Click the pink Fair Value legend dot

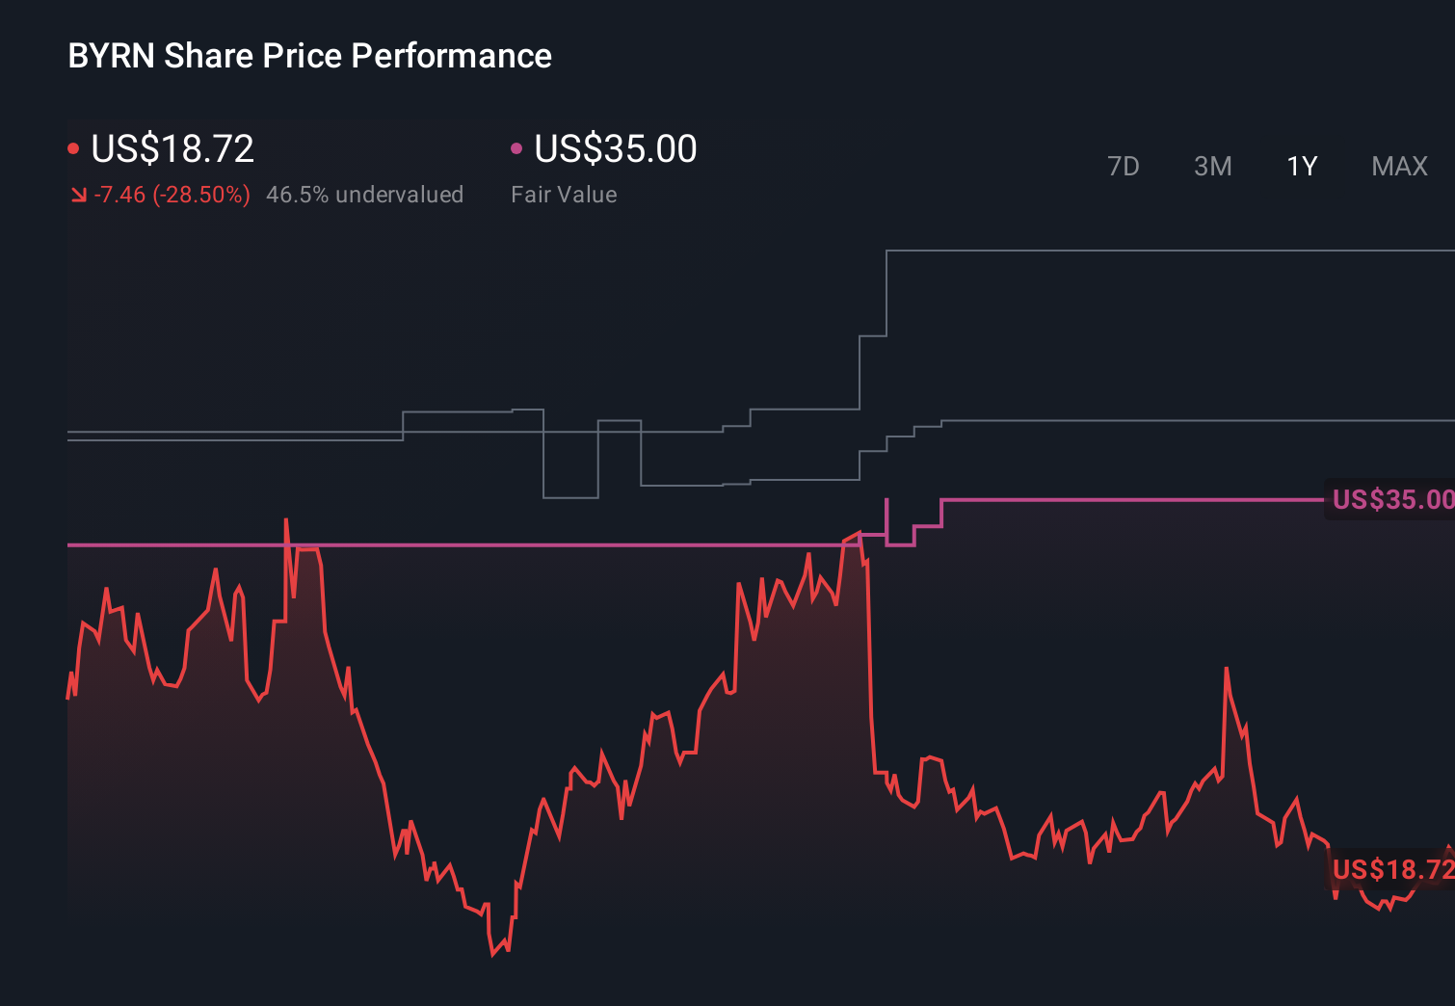coord(517,147)
